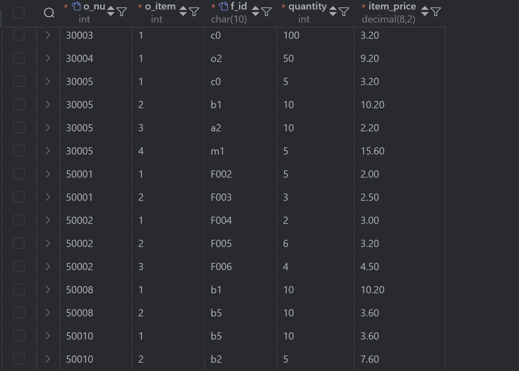Check the row with o_nu 30003
Image resolution: width=519 pixels, height=371 pixels.
(19, 35)
